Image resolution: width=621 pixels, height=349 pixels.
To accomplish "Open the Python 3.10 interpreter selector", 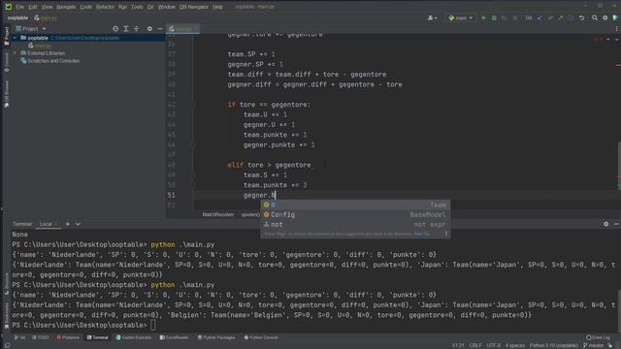I will point(554,345).
